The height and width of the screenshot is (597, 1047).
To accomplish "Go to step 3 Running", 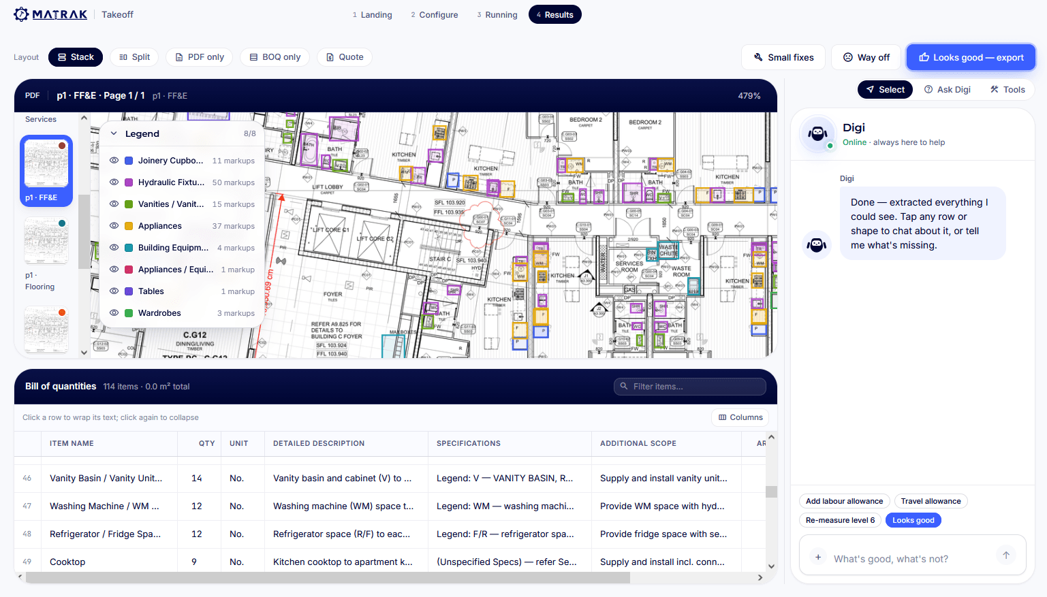I will click(x=497, y=15).
